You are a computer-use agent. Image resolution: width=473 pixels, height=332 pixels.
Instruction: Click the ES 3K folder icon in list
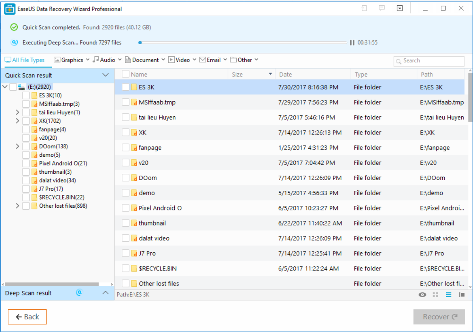134,87
